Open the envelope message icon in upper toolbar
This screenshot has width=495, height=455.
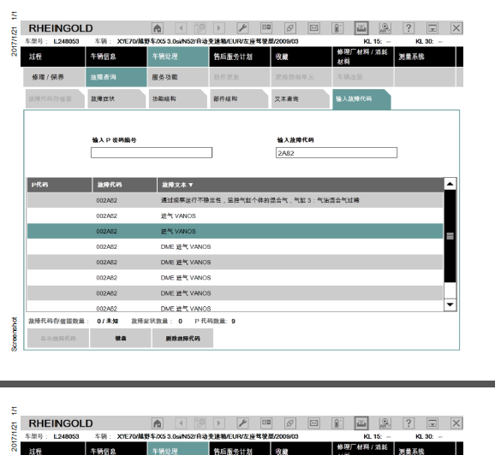(x=313, y=28)
